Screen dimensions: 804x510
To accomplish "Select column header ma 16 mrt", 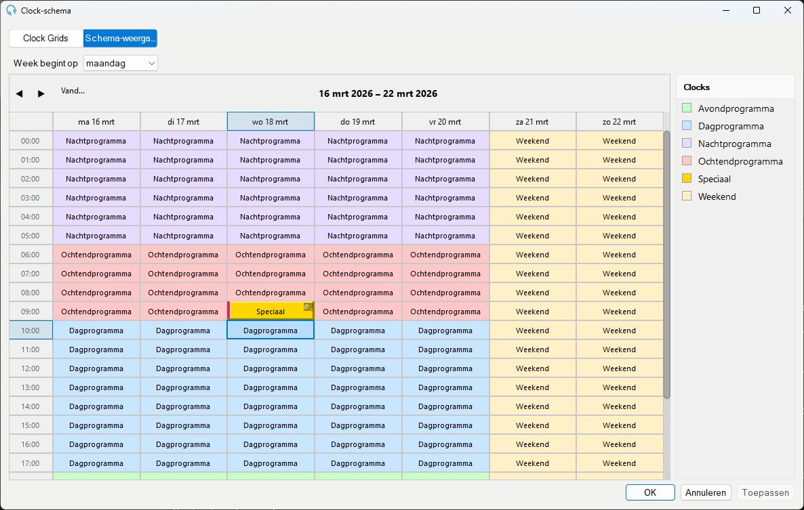I will coord(96,122).
